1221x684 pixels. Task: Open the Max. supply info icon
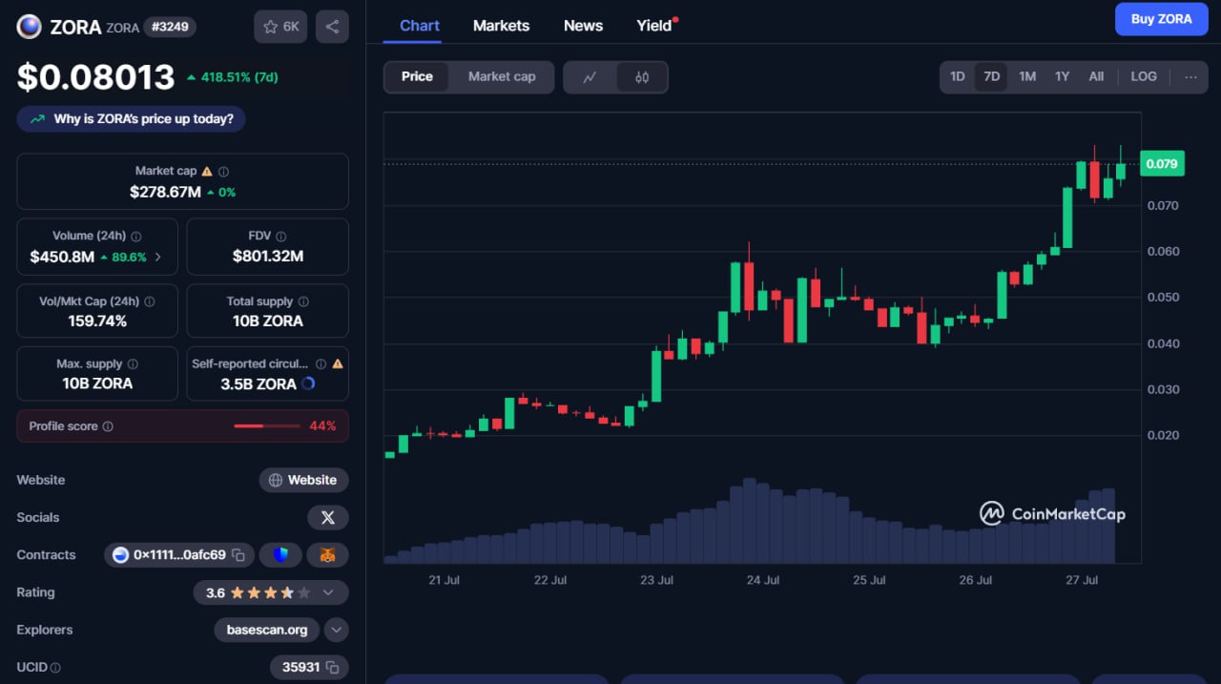(133, 364)
